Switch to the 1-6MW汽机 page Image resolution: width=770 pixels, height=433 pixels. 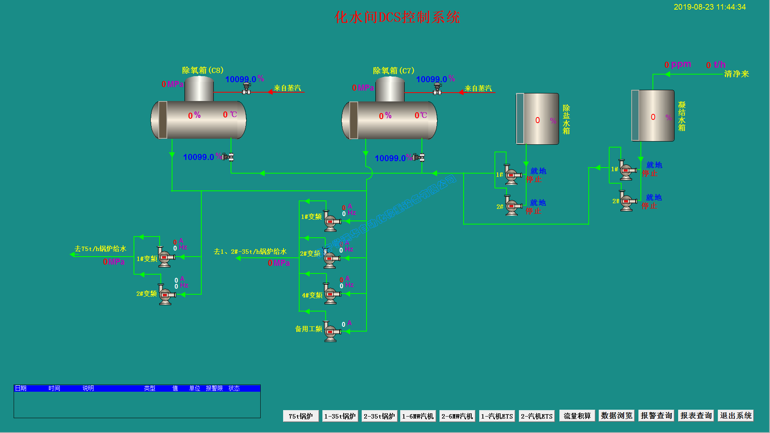[x=418, y=416]
